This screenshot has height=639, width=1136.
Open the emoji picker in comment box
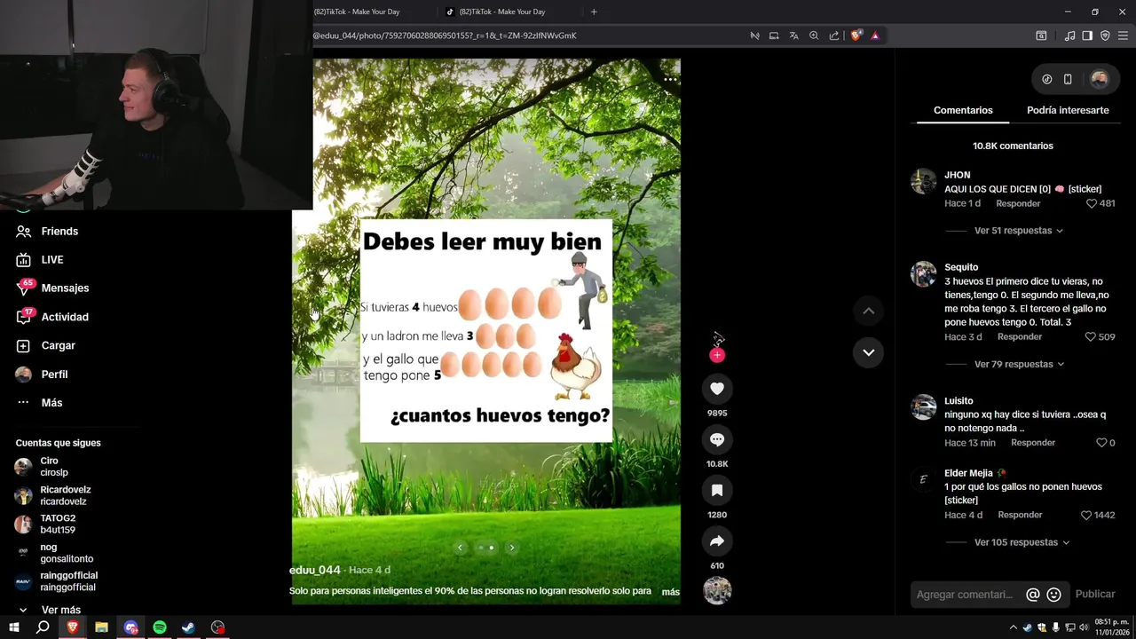click(1053, 595)
